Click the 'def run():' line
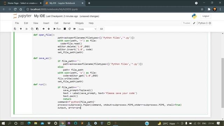The height and width of the screenshot is (126, 224). pos(40,84)
